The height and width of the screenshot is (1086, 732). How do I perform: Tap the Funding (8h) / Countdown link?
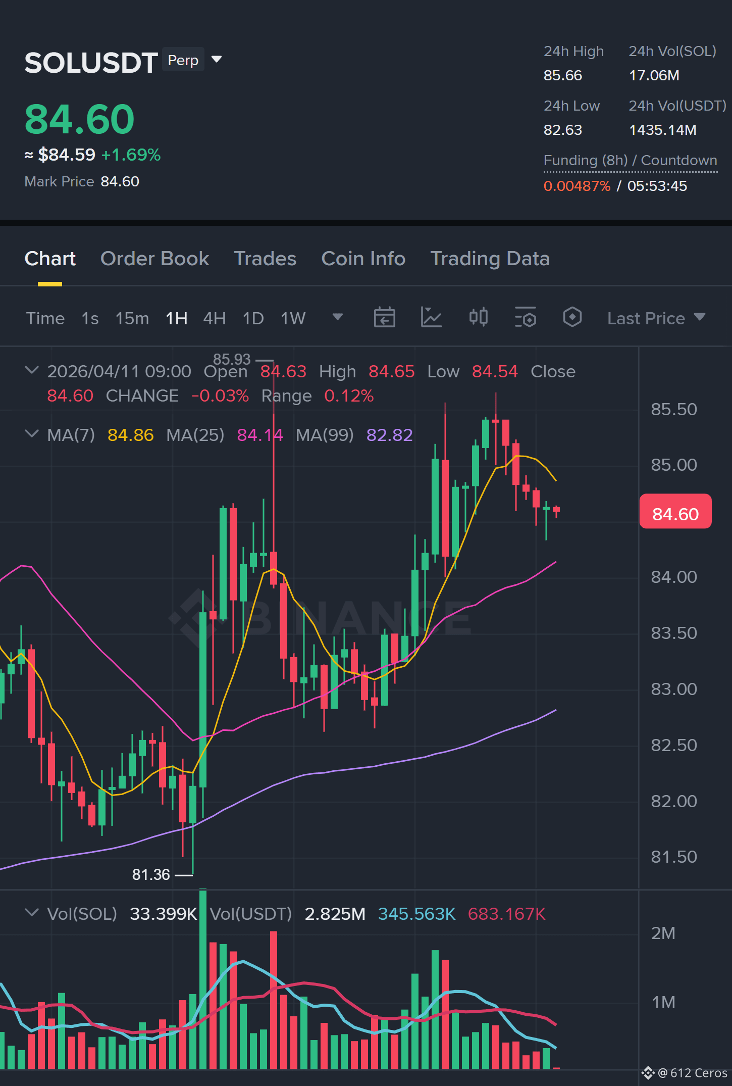click(630, 161)
